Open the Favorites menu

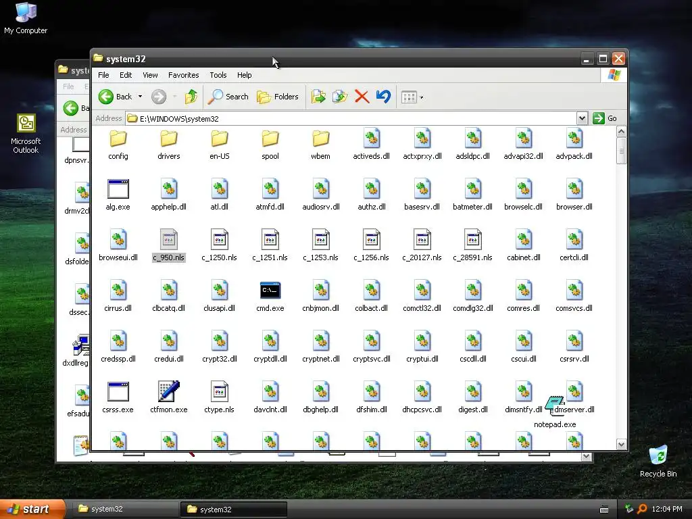coord(184,75)
